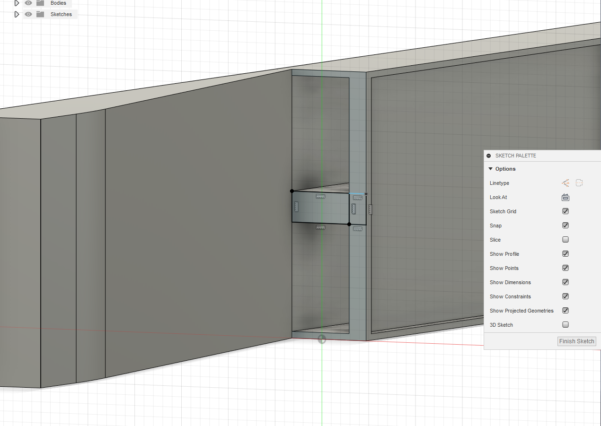Expand the Bodies tree node
The image size is (601, 426).
17,3
